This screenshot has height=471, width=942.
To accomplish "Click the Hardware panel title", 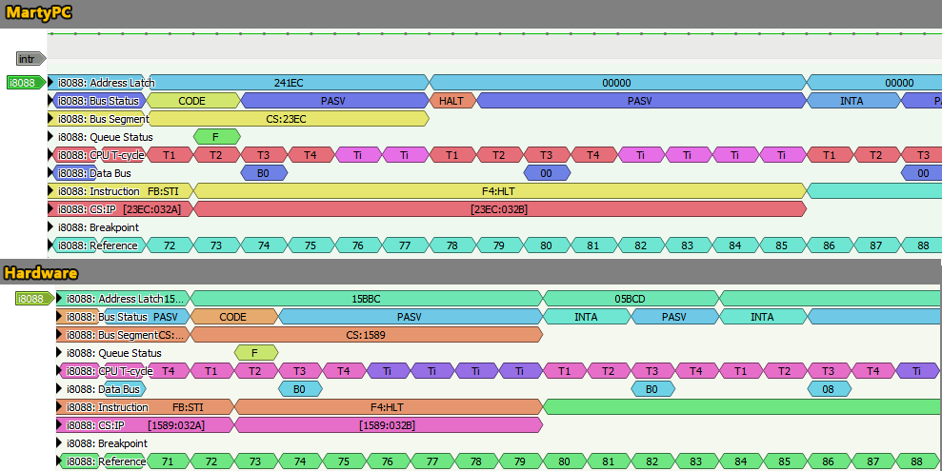I will (41, 273).
